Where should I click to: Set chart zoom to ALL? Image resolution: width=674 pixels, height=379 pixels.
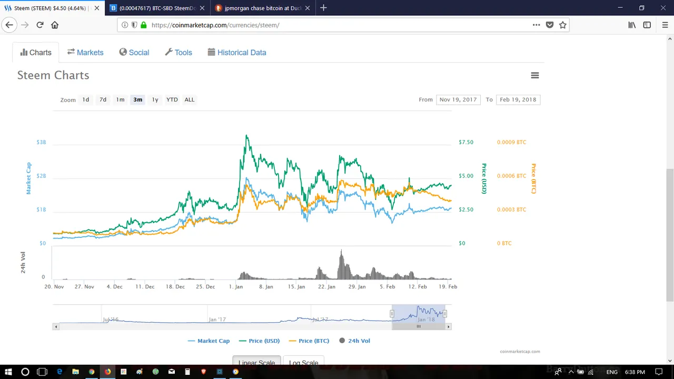point(190,99)
